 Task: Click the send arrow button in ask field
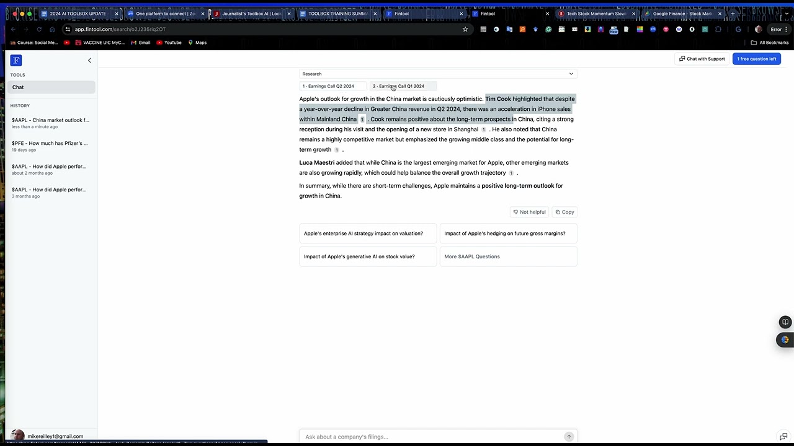click(569, 437)
